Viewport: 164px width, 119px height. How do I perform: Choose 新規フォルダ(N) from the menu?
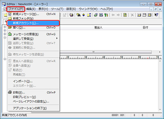(33, 18)
